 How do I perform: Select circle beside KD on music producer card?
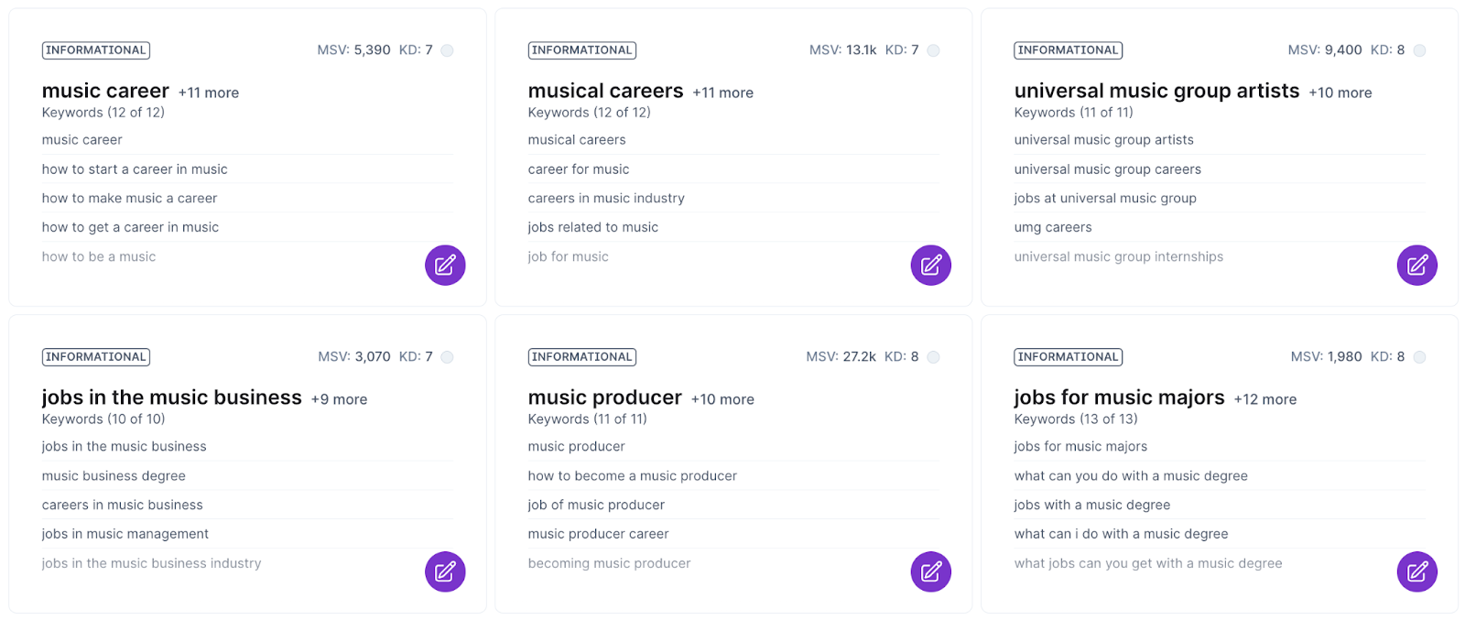tap(933, 357)
